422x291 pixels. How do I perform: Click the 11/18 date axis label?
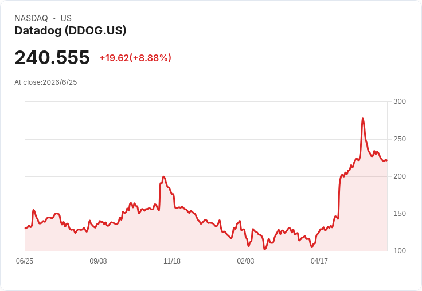[x=172, y=261]
